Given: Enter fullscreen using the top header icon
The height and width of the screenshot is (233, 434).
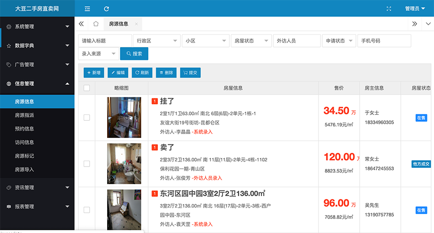Looking at the screenshot, I should pos(389,9).
